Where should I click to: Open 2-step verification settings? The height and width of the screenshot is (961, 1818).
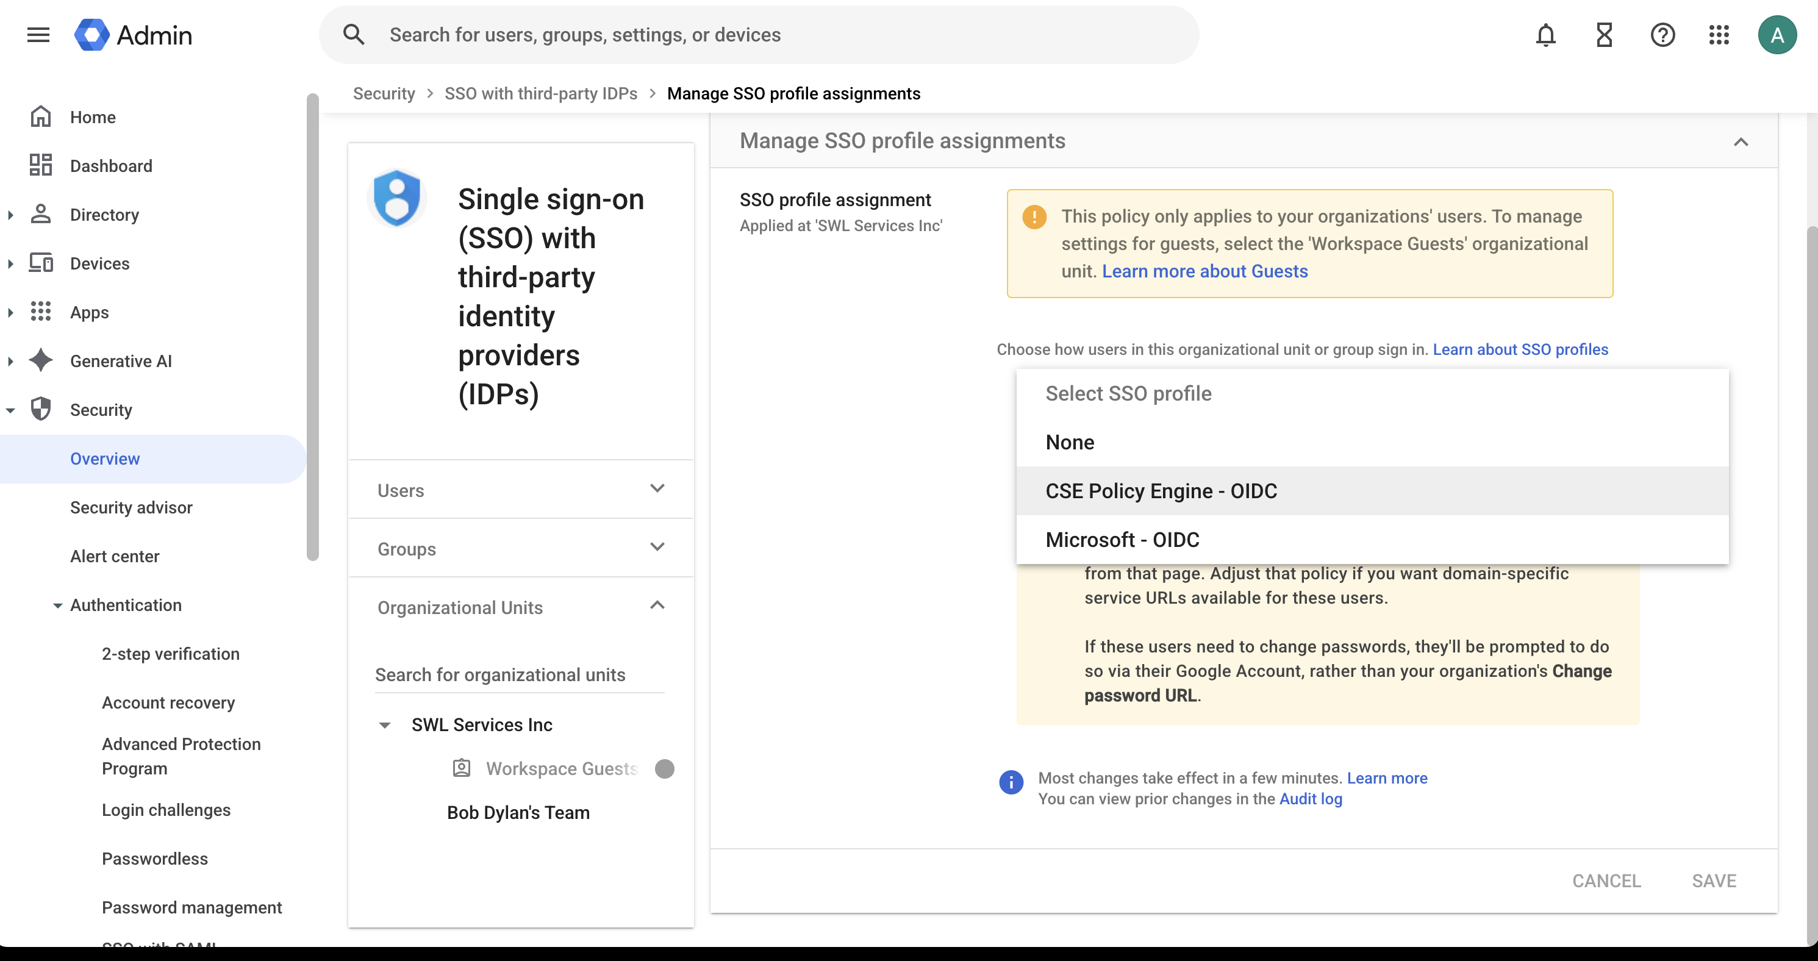pyautogui.click(x=171, y=653)
